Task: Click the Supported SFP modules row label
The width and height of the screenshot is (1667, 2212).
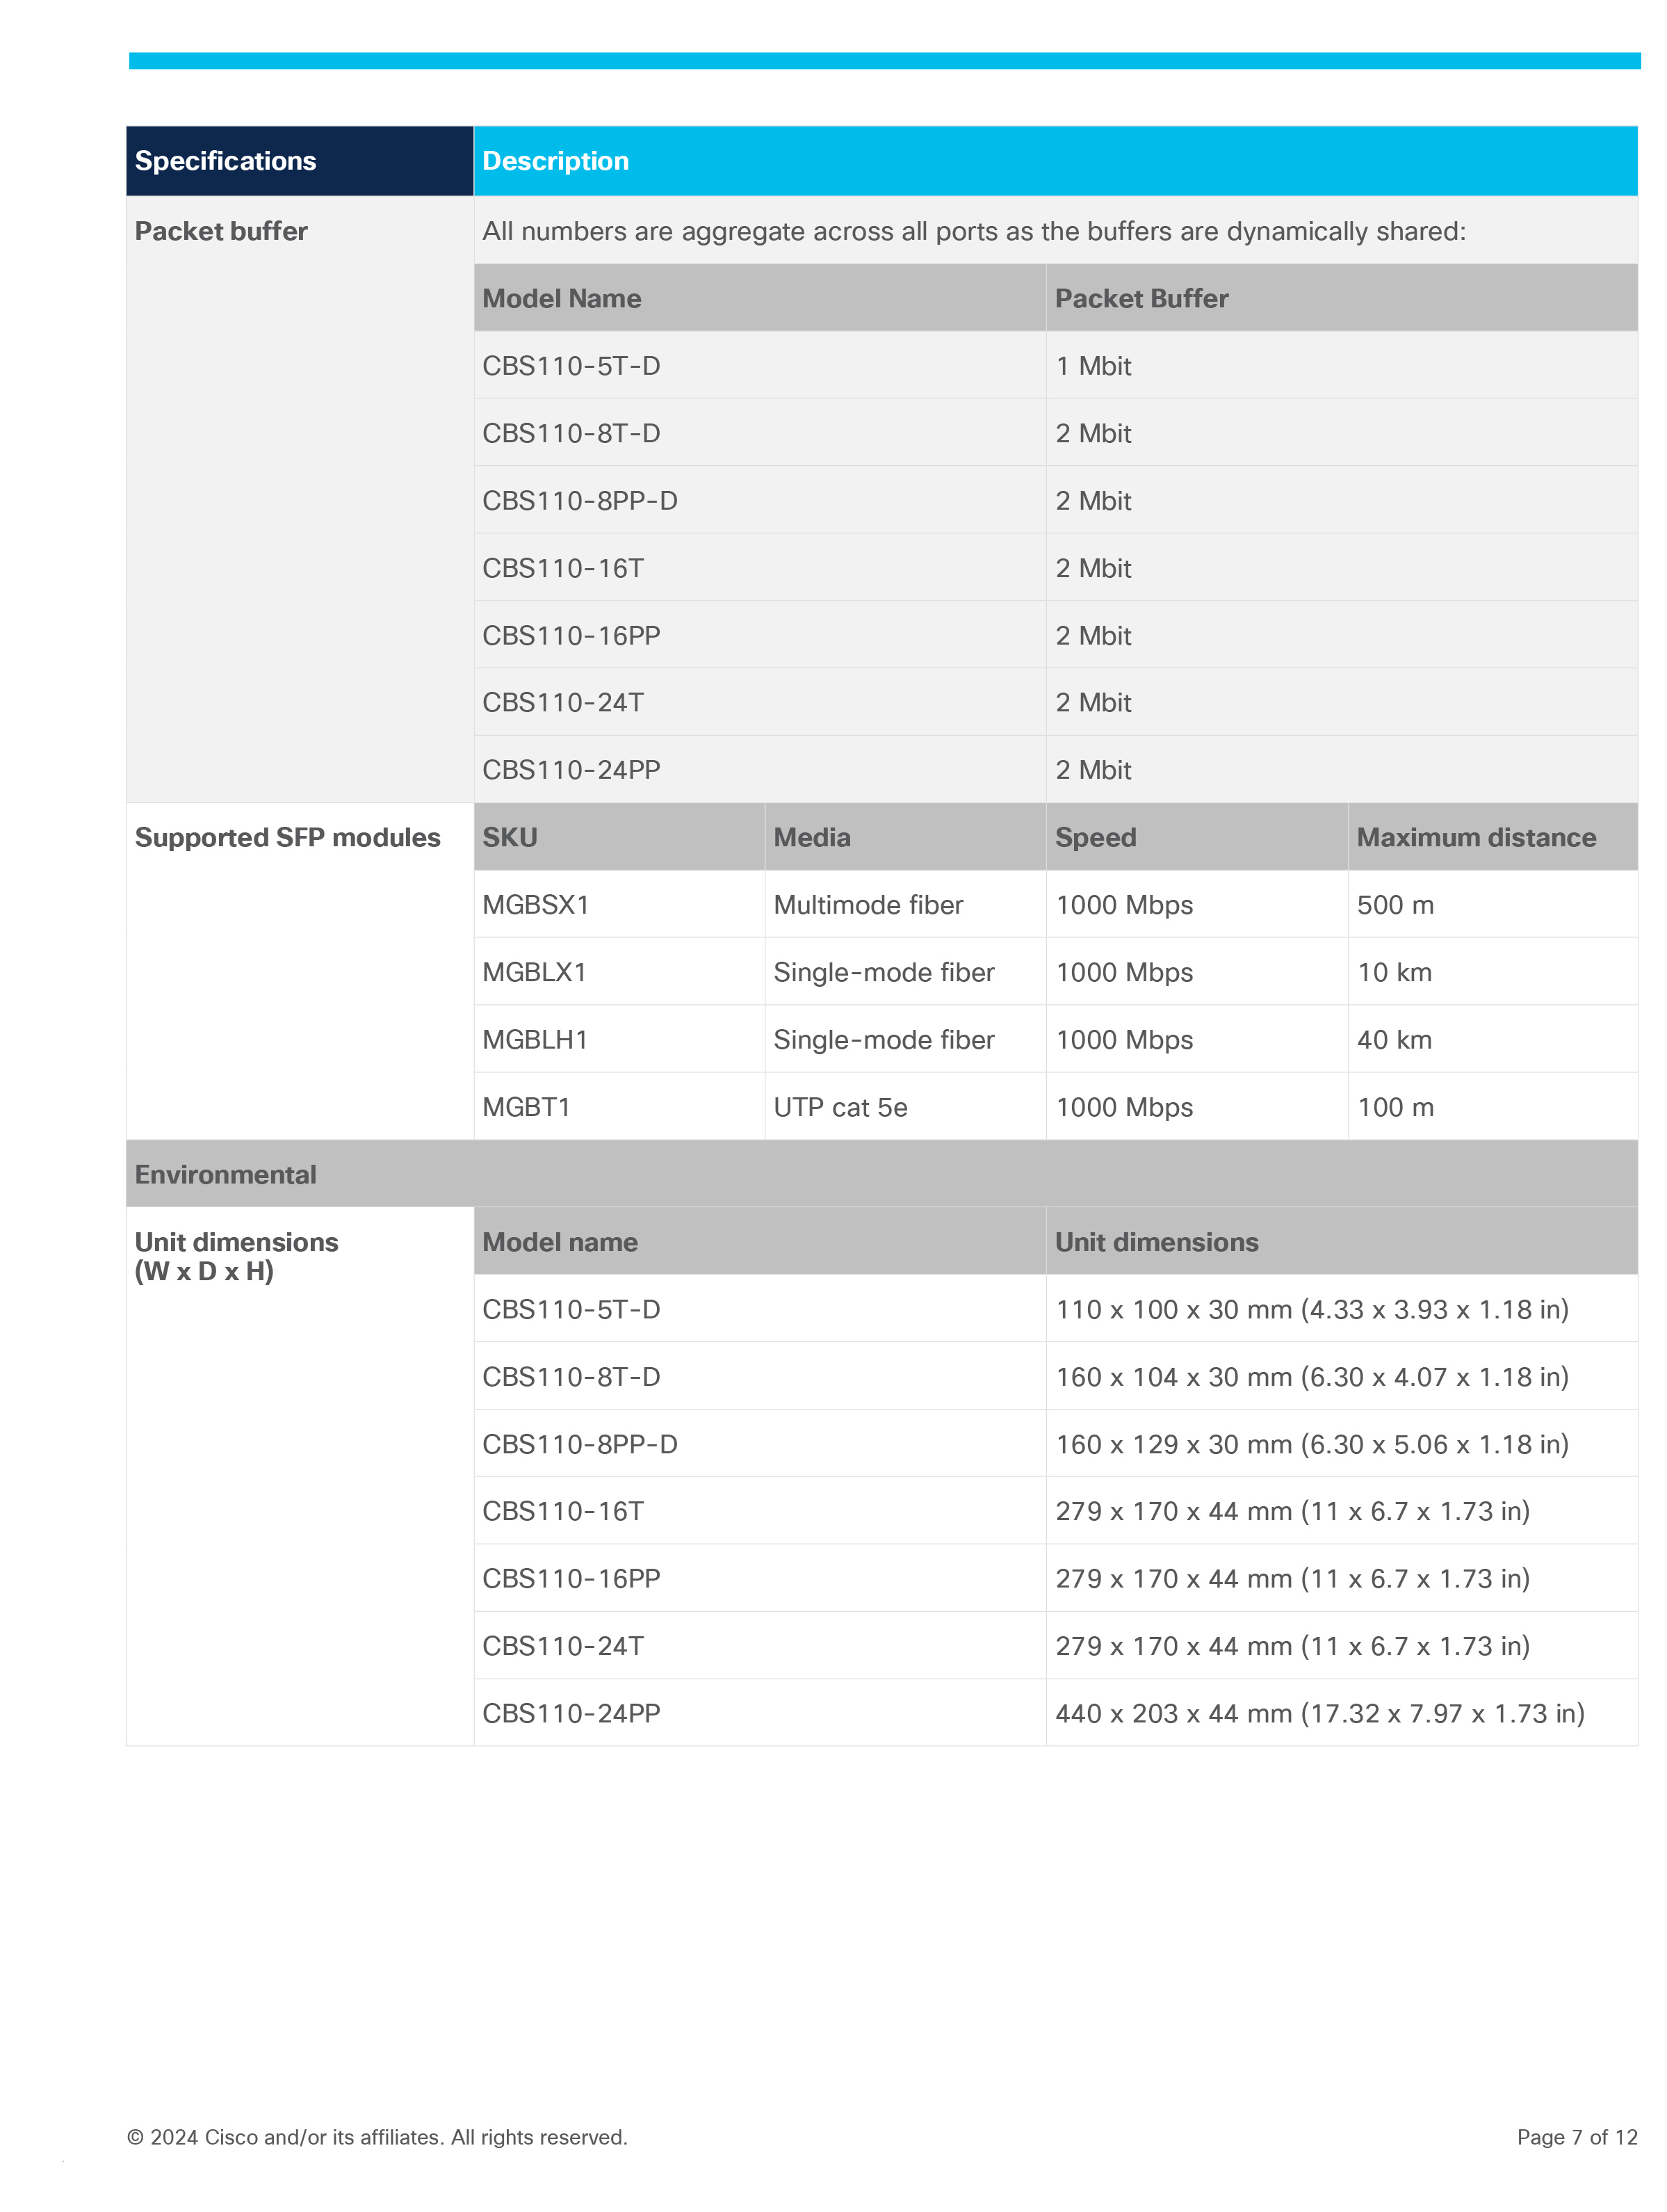Action: pos(287,837)
